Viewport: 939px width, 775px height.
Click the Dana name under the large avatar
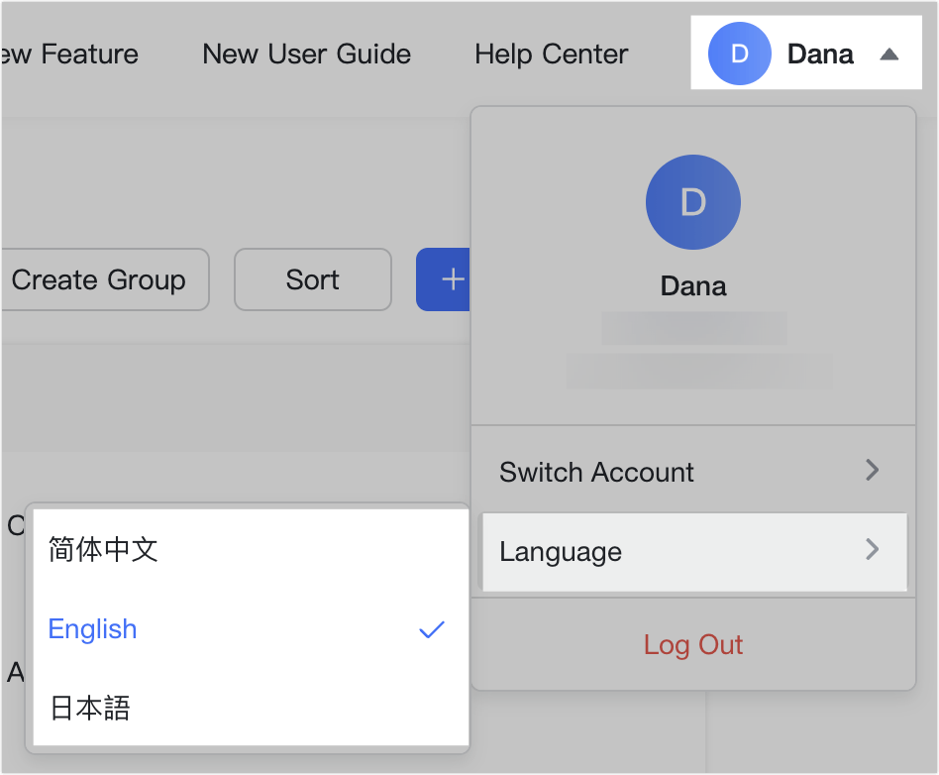[692, 286]
